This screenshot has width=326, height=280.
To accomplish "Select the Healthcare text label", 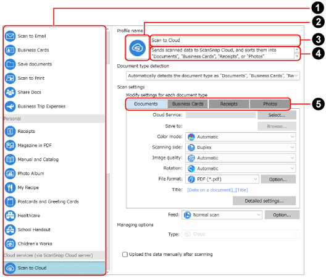I will (29, 216).
